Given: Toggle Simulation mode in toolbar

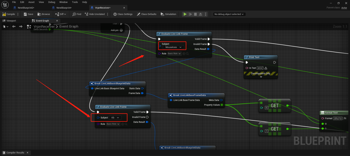Looking at the screenshot, I should tap(168, 14).
